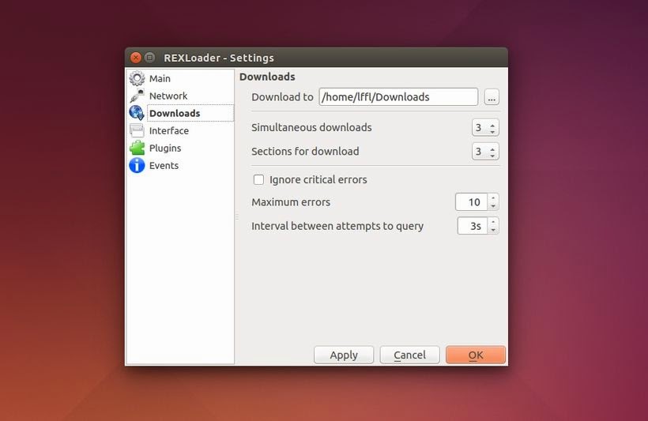Click the window maximize button
648x421 pixels.
pos(149,58)
